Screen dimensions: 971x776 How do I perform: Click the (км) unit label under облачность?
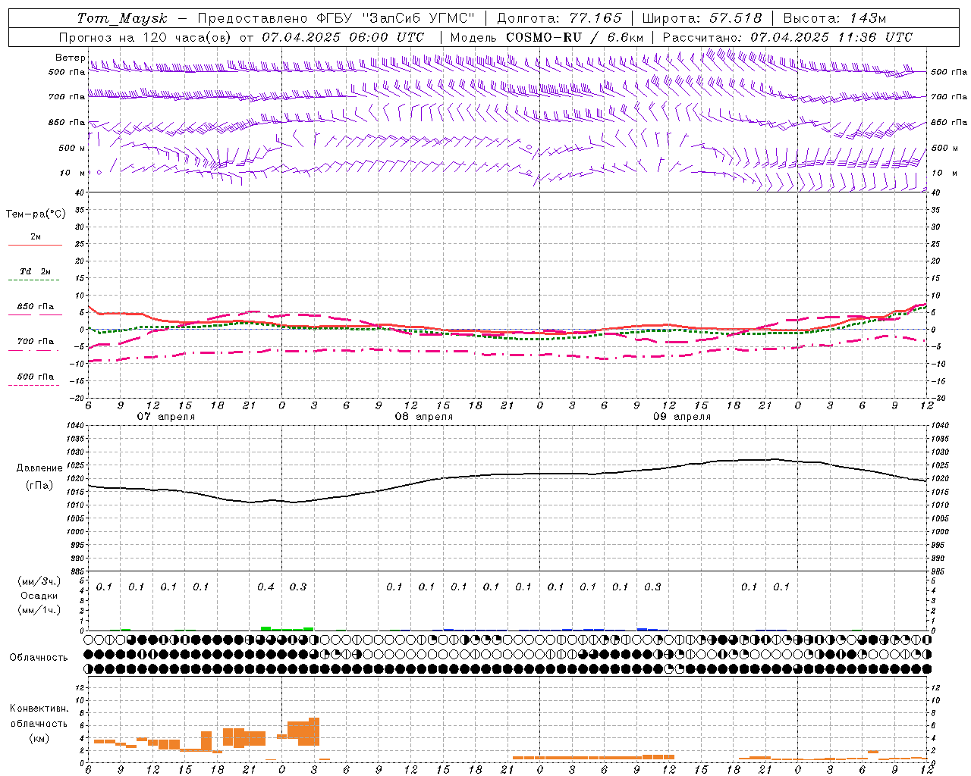coord(39,738)
